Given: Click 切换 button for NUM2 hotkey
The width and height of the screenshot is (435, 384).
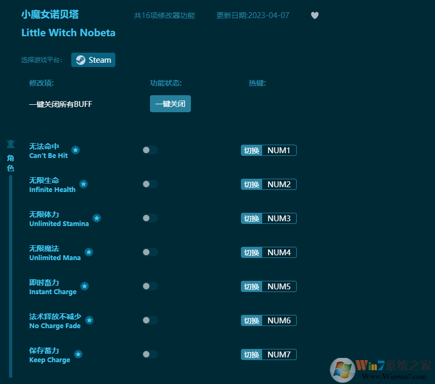Looking at the screenshot, I should point(252,184).
